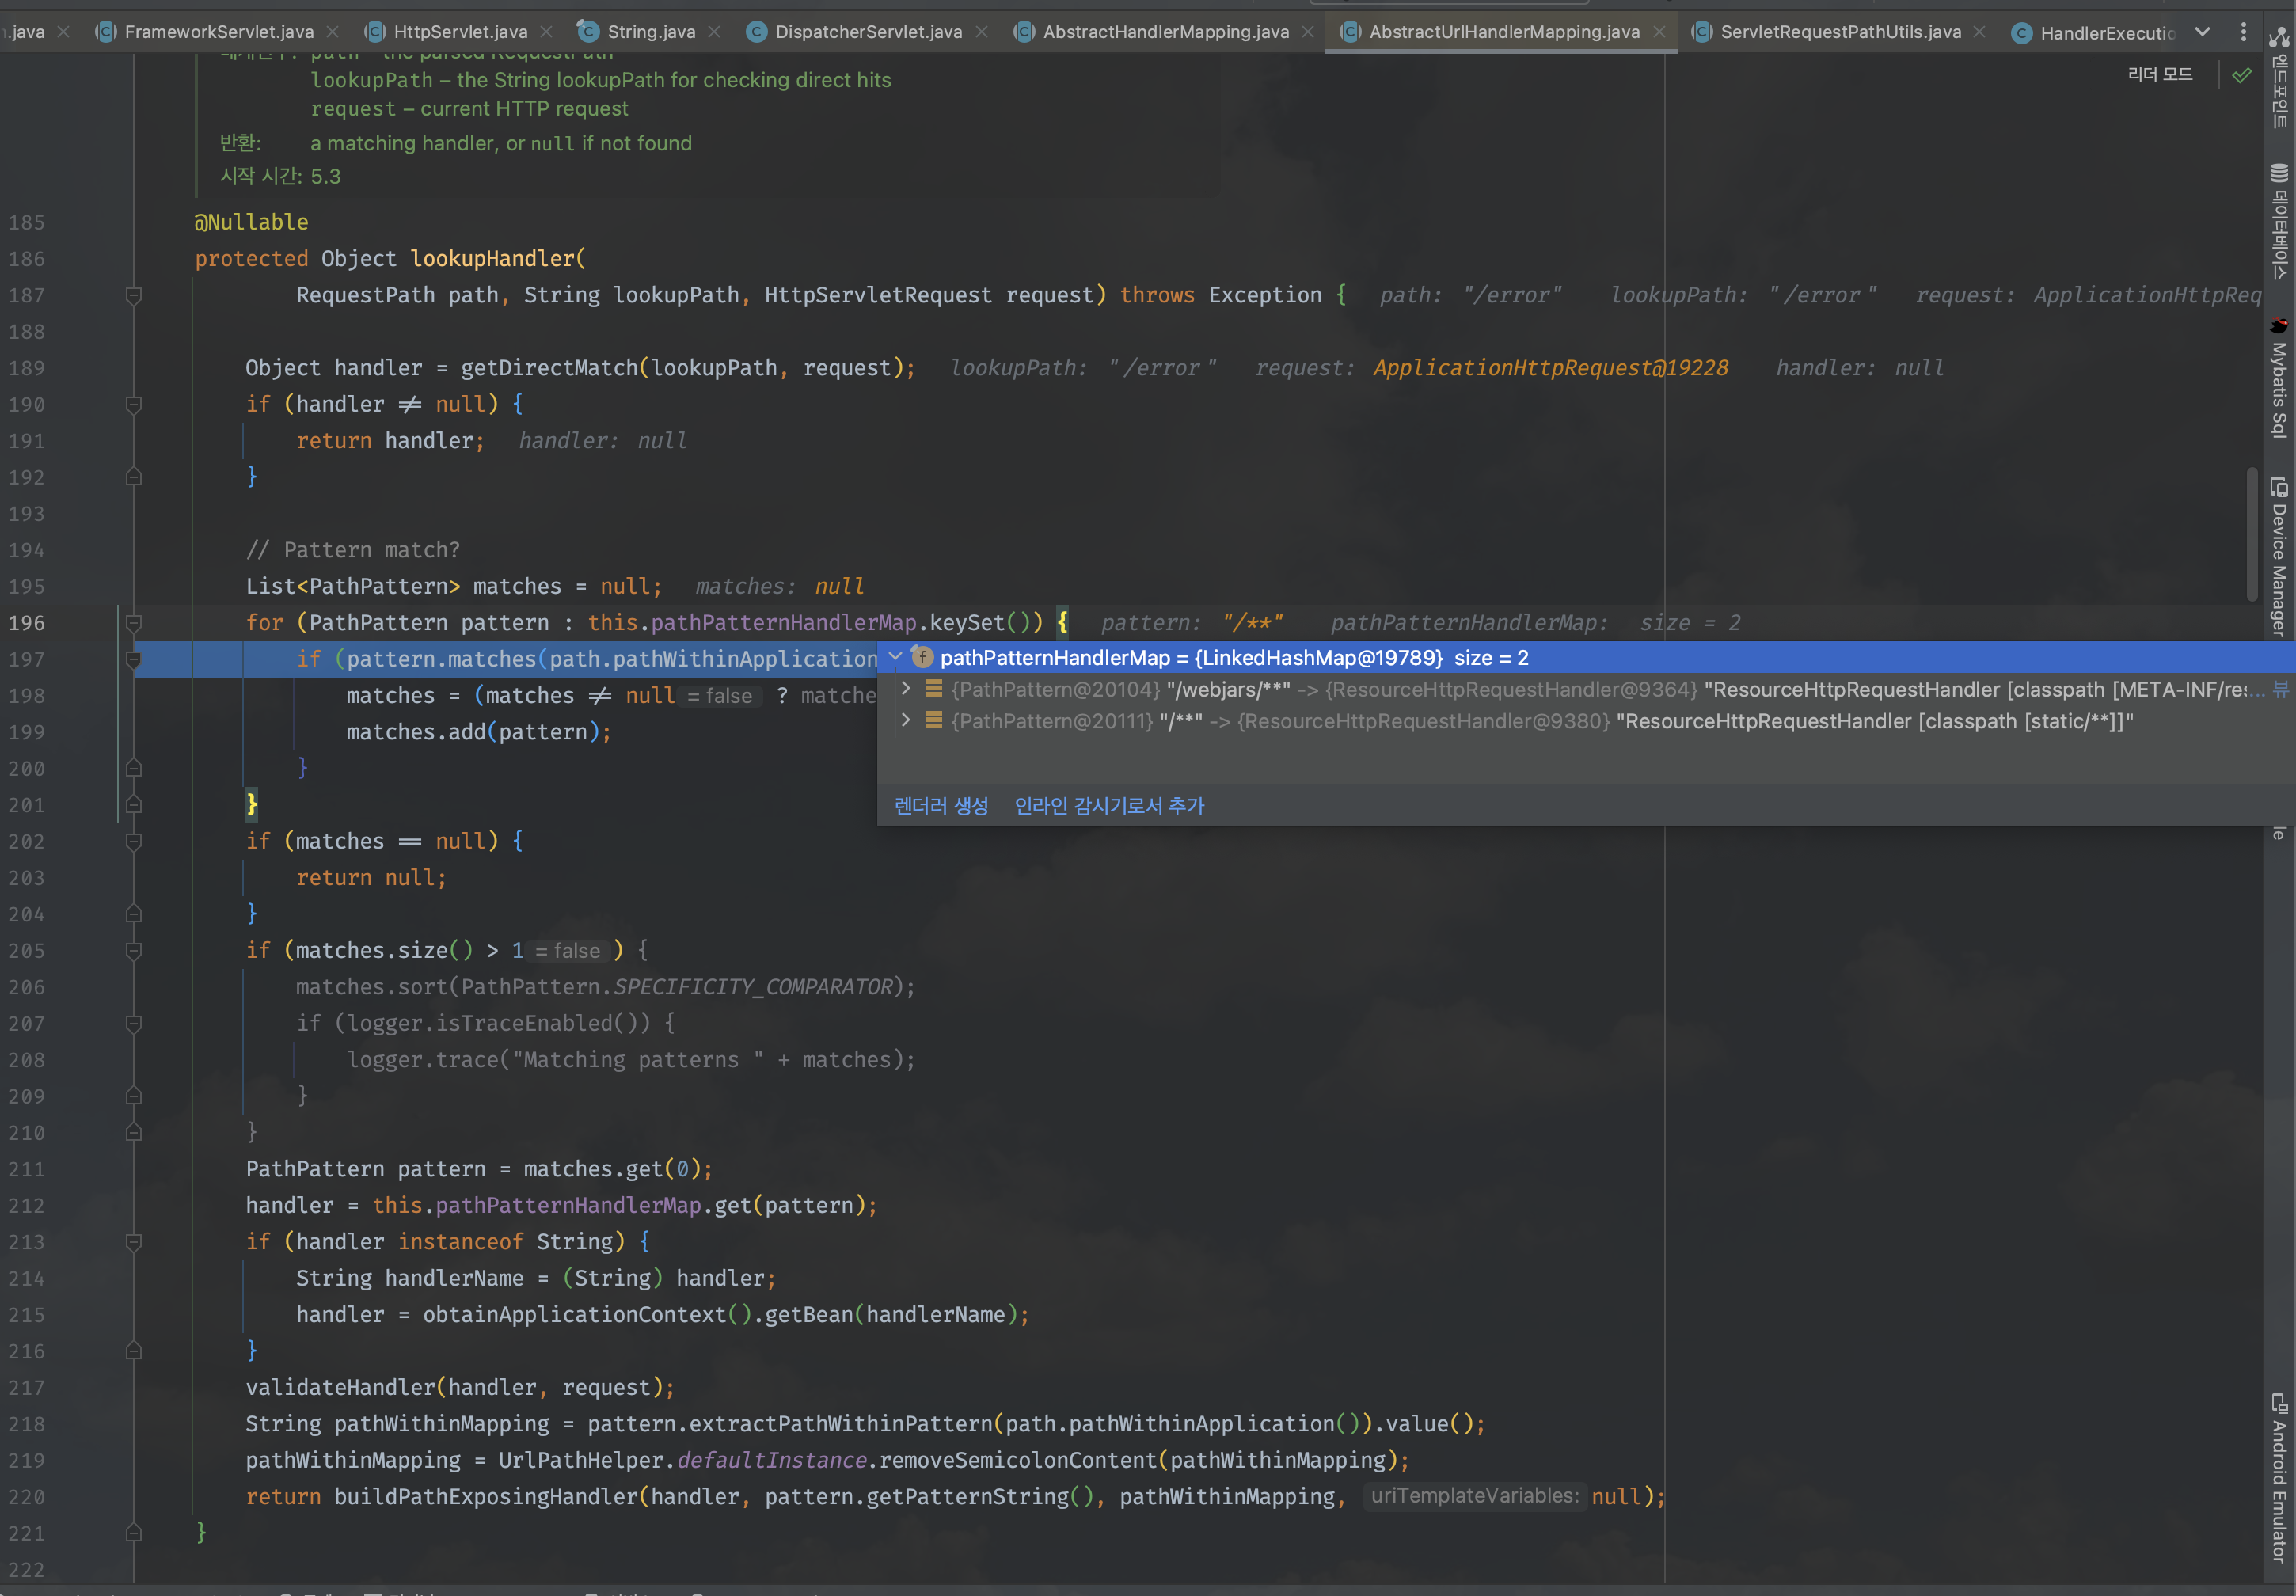Click line number 196 in the gutter
2296x1596 pixels.
click(27, 622)
